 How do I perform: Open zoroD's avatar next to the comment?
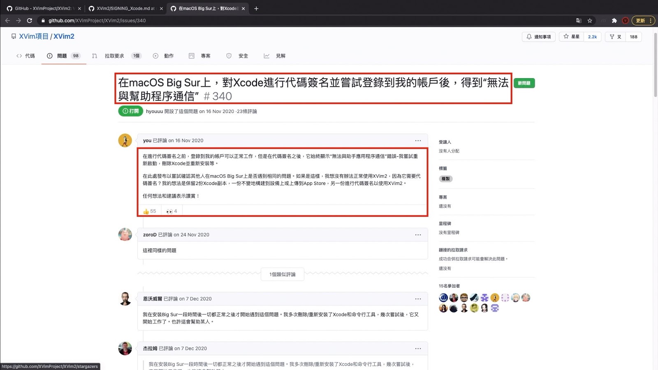125,234
